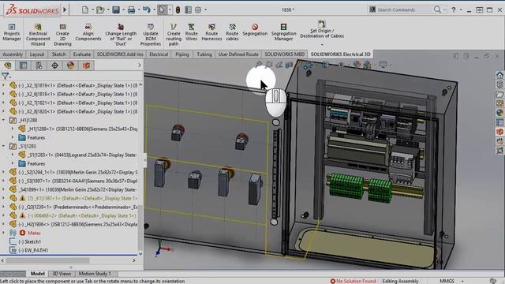Collapse the _H1|1288 folder node
This screenshot has width=505, height=284.
pyautogui.click(x=3, y=120)
